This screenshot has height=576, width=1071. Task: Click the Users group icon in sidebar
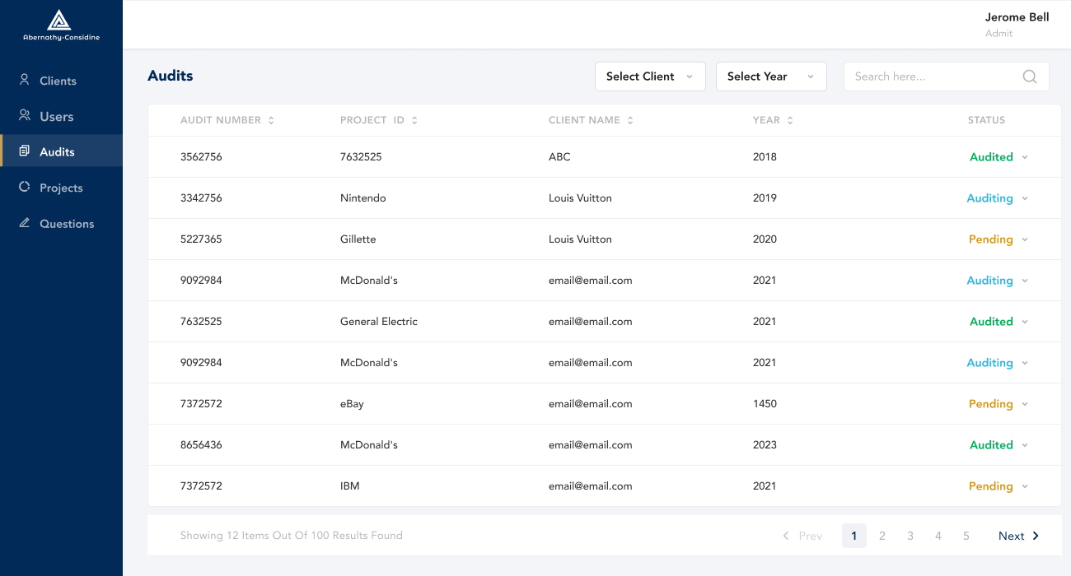pos(25,116)
